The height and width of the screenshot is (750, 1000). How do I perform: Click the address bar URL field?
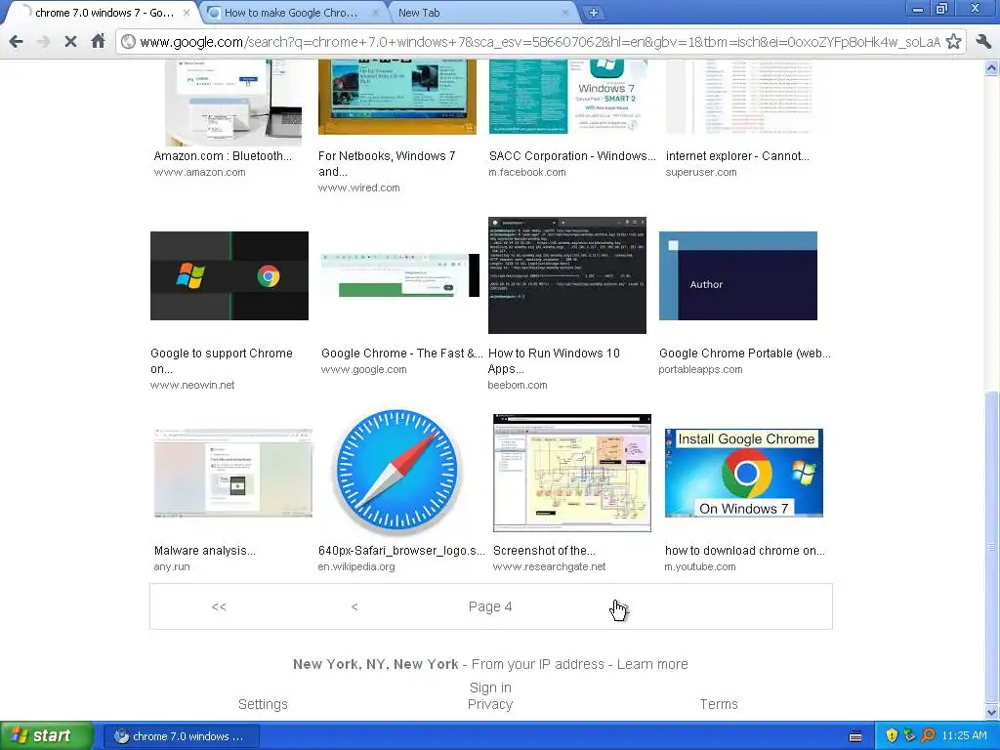pos(539,42)
